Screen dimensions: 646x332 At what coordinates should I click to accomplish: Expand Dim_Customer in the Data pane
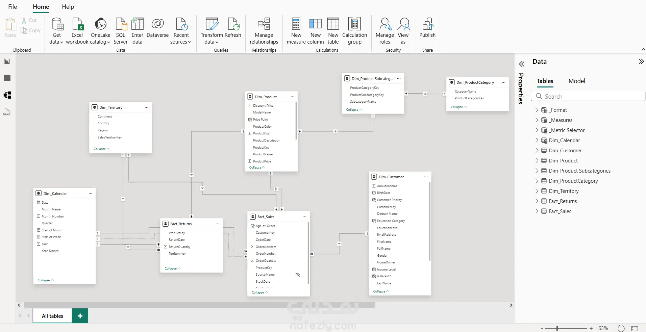[537, 150]
